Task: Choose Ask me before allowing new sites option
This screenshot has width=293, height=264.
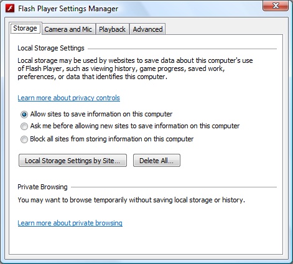Action: coord(24,126)
